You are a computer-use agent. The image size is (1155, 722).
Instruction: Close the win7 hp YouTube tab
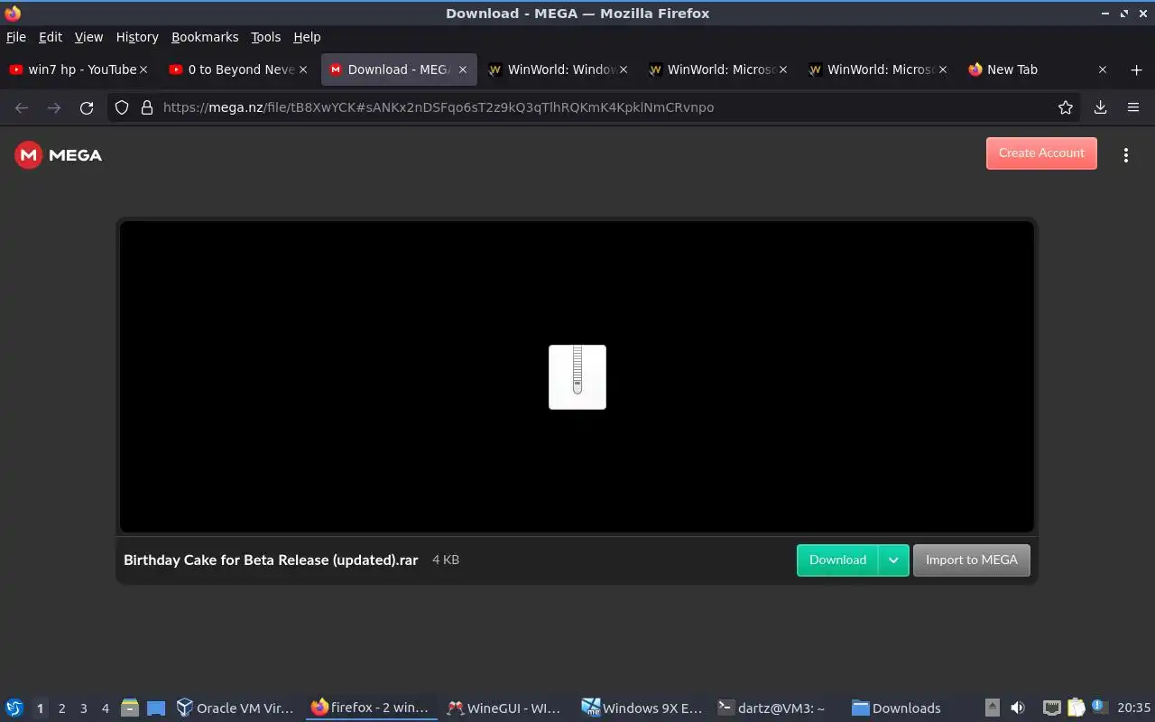tap(143, 69)
